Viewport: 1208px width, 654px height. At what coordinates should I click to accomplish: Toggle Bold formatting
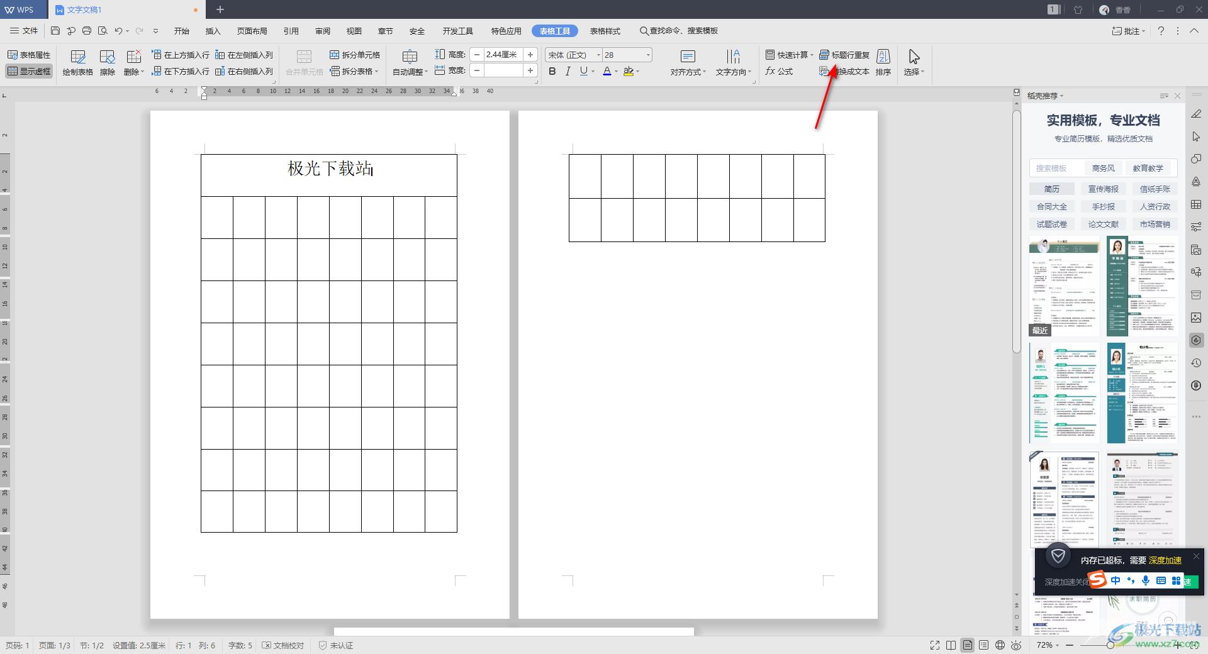[x=552, y=71]
